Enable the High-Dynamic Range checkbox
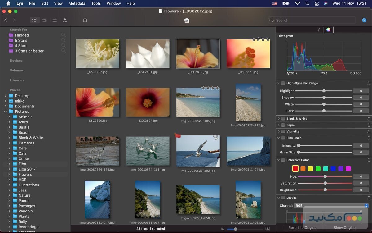This screenshot has width=372, height=233. click(283, 83)
